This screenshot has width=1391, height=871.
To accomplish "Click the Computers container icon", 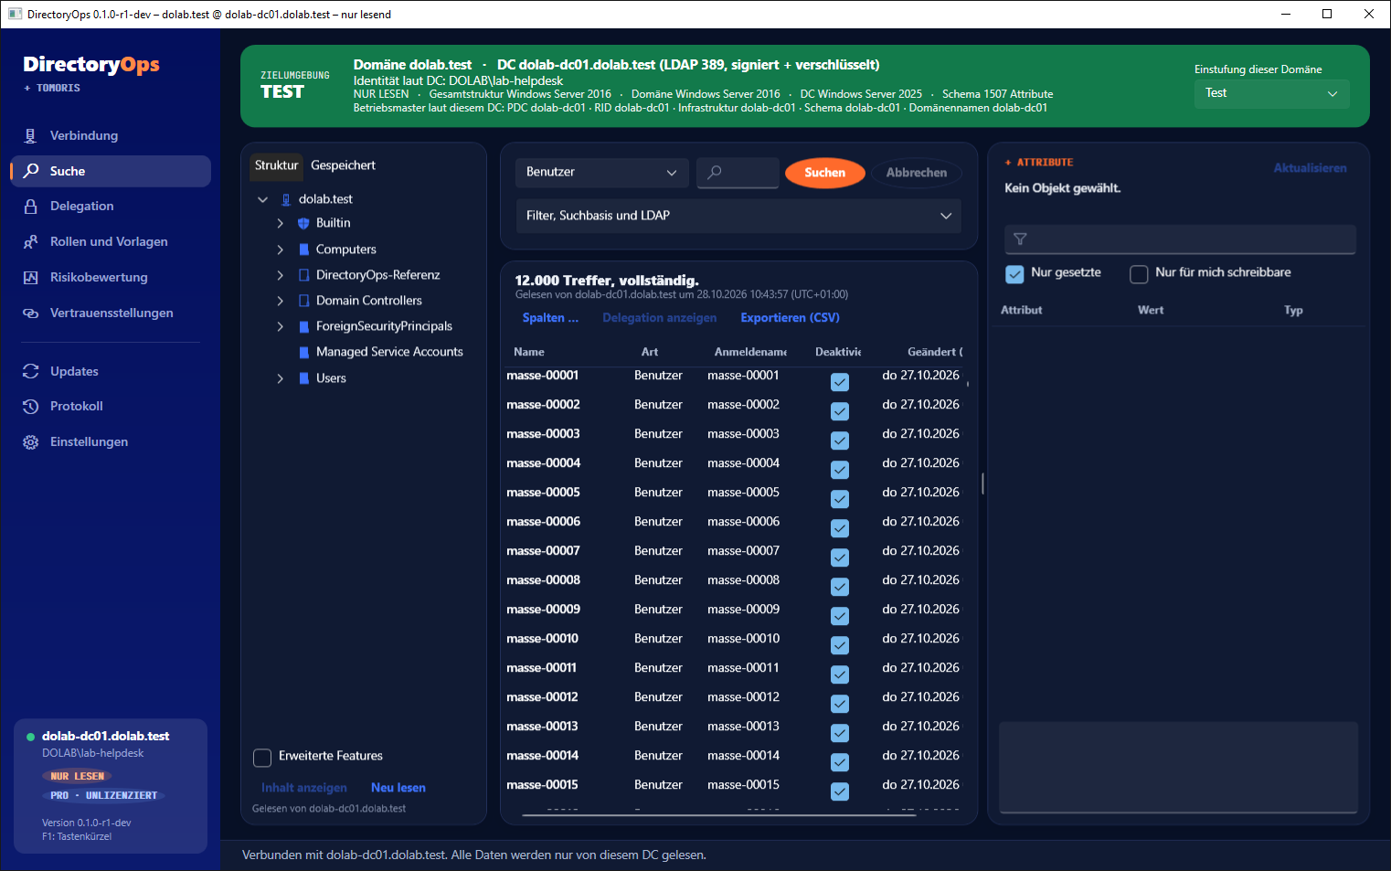I will point(303,250).
